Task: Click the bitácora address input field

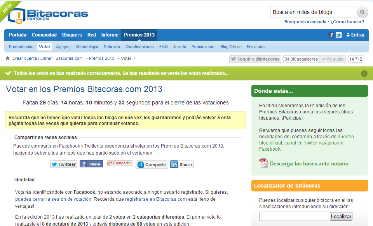Action: [294, 216]
